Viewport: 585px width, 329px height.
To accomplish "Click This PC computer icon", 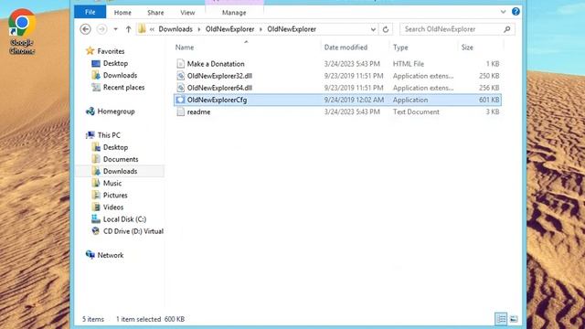I will coord(90,135).
